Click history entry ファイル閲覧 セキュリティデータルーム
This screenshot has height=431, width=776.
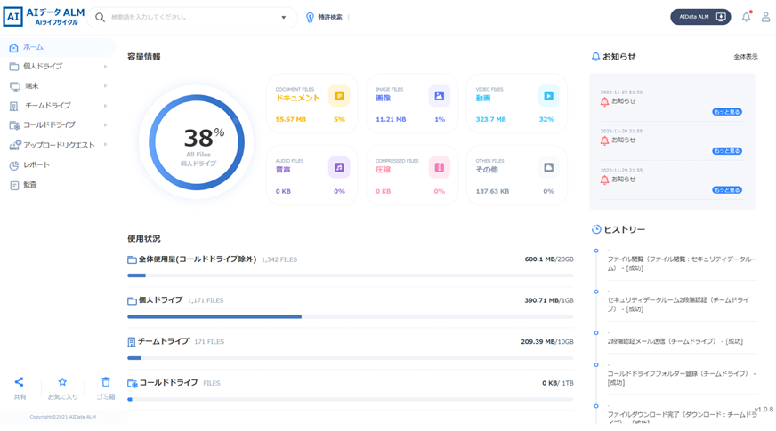[x=682, y=263]
